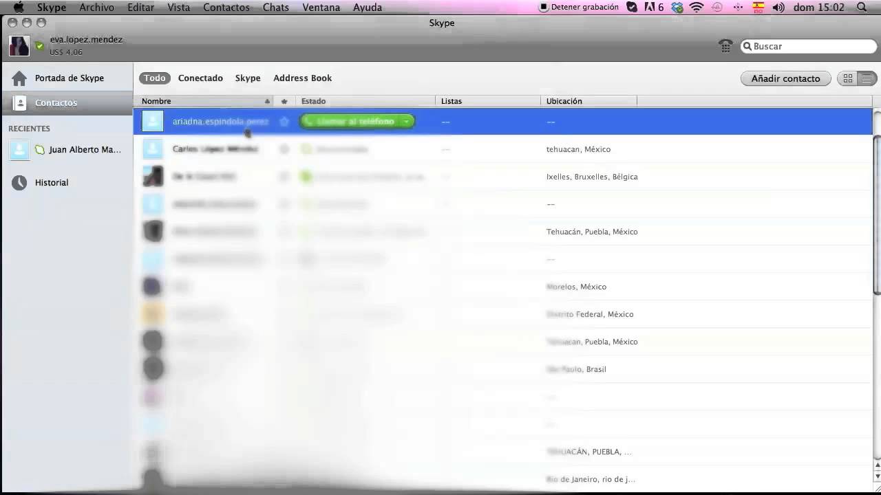
Task: Open the Chats menu
Action: click(x=275, y=8)
